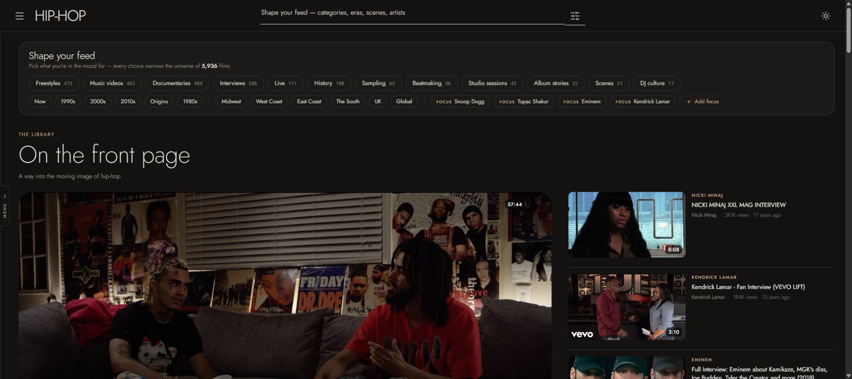Screen dimensions: 852x379
Task: Select the Sampling filter chip
Action: 378,84
